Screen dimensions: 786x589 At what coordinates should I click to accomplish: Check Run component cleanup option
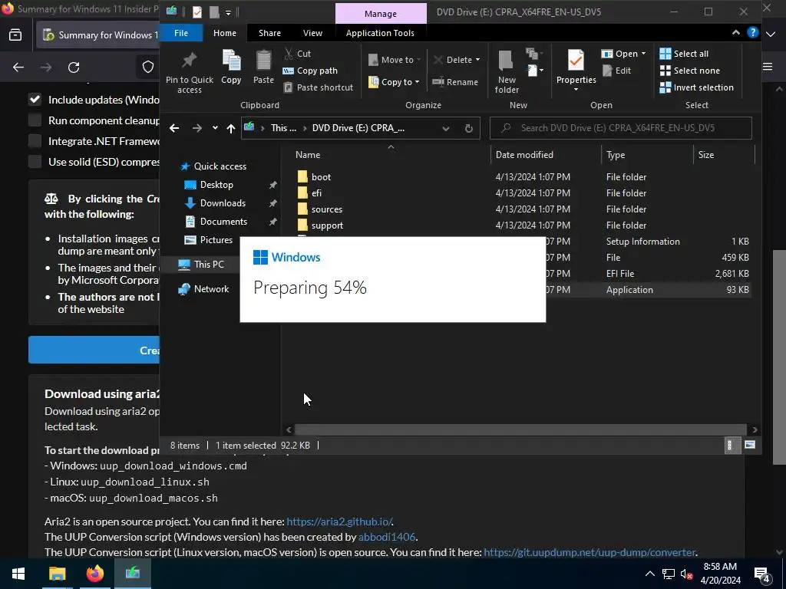click(x=35, y=120)
